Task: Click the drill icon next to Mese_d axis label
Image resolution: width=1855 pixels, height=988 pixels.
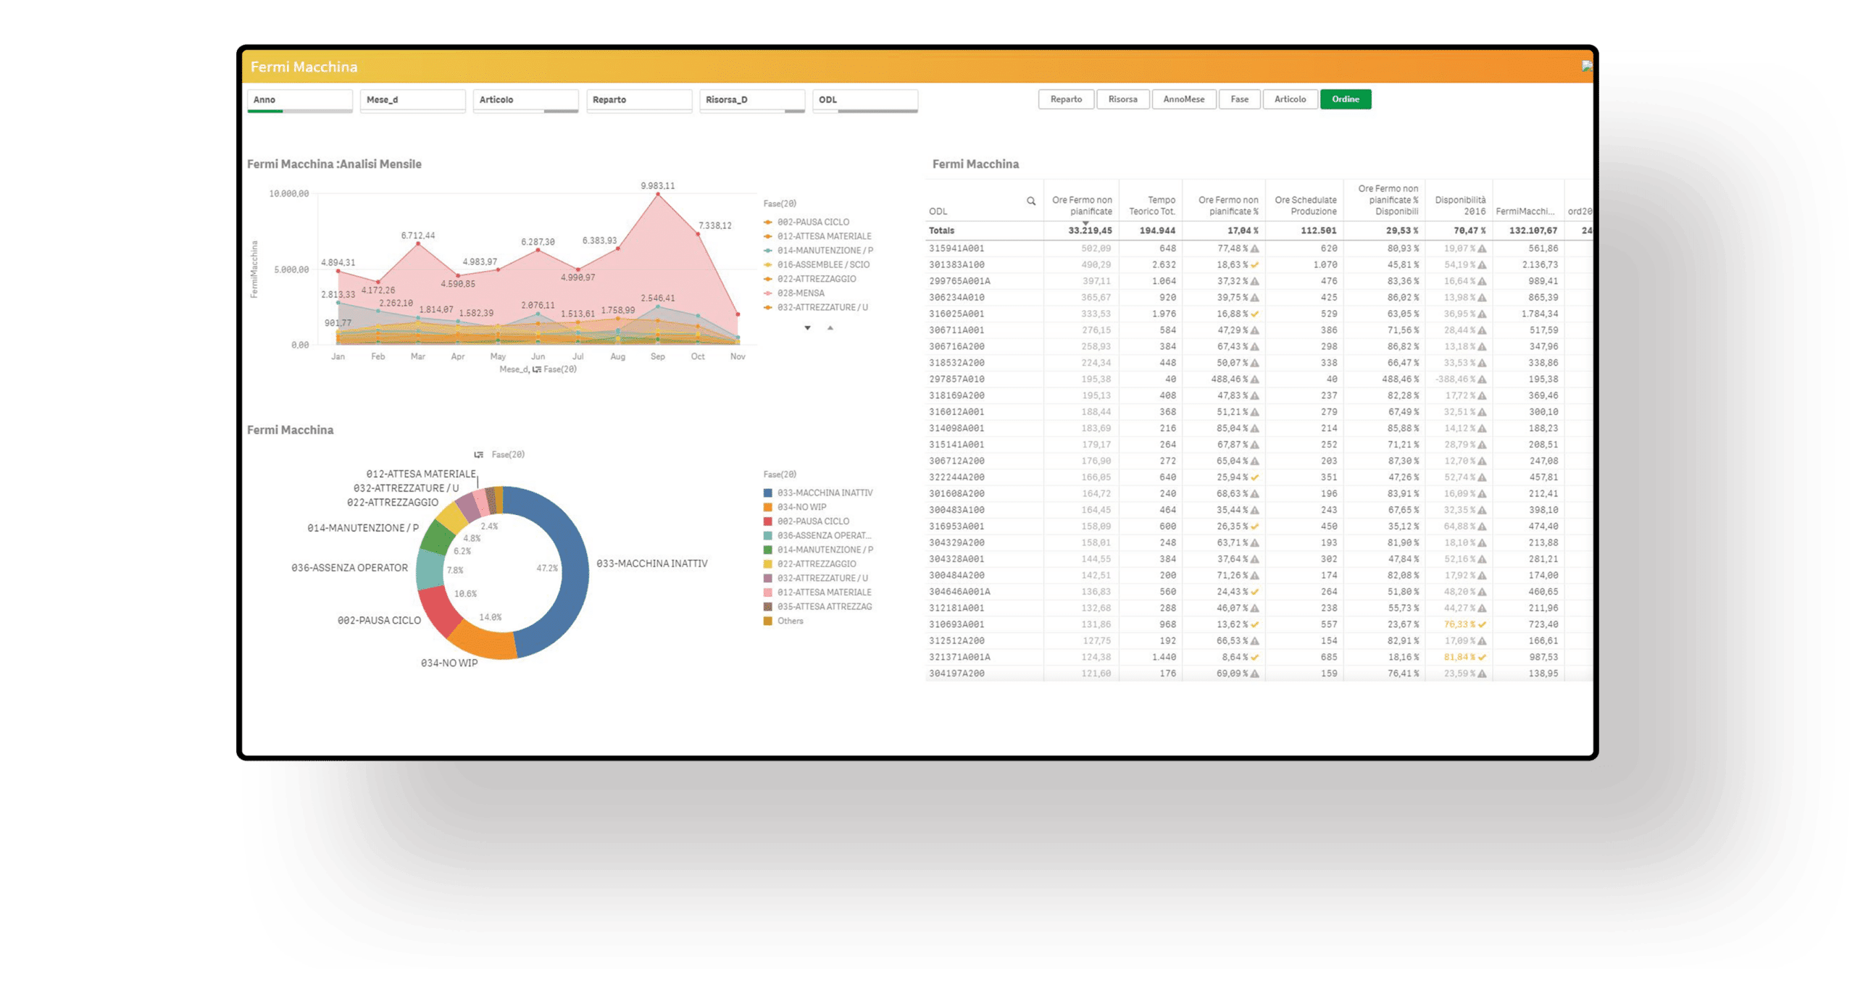Action: tap(536, 369)
